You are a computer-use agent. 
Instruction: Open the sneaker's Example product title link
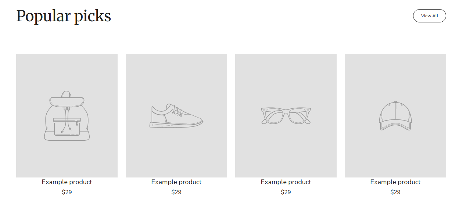(176, 182)
